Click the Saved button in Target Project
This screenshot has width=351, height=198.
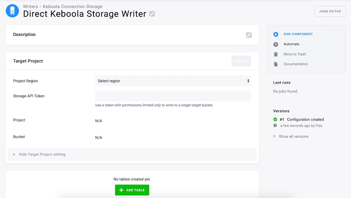tap(241, 61)
